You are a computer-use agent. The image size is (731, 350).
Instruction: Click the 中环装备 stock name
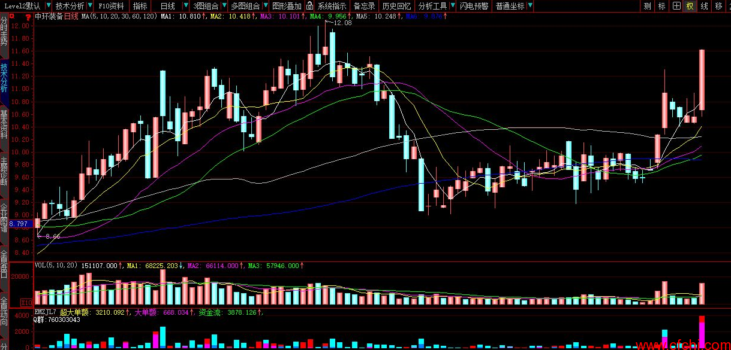click(49, 17)
